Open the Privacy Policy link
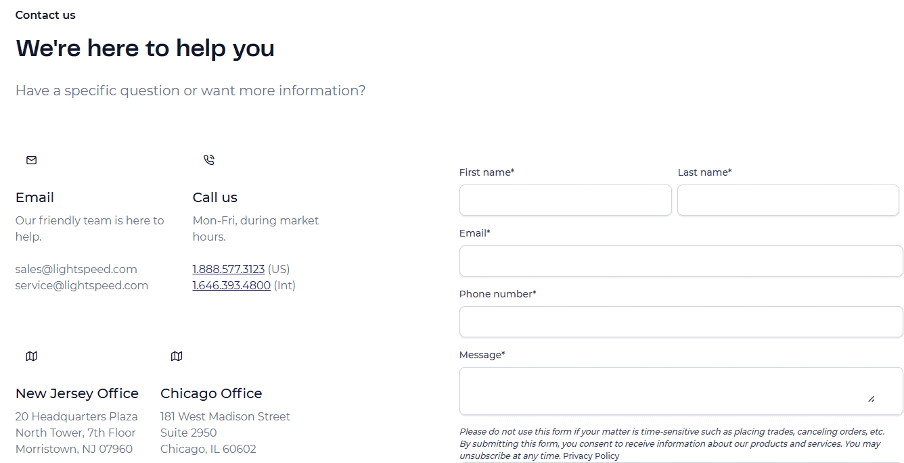This screenshot has width=904, height=463. 591,456
